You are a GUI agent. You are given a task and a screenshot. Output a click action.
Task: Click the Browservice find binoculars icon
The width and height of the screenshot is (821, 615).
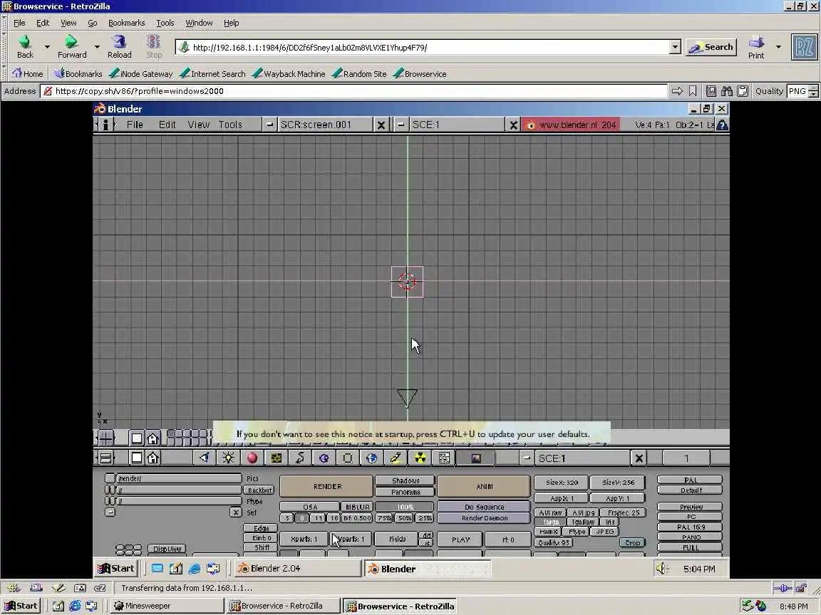pos(727,91)
